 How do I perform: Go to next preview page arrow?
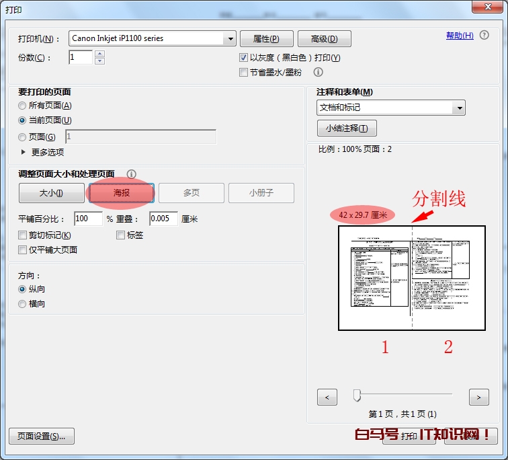(x=479, y=397)
